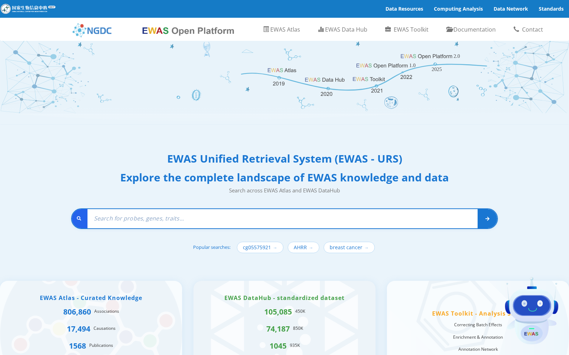Click 1045 935K sample count

point(284,346)
